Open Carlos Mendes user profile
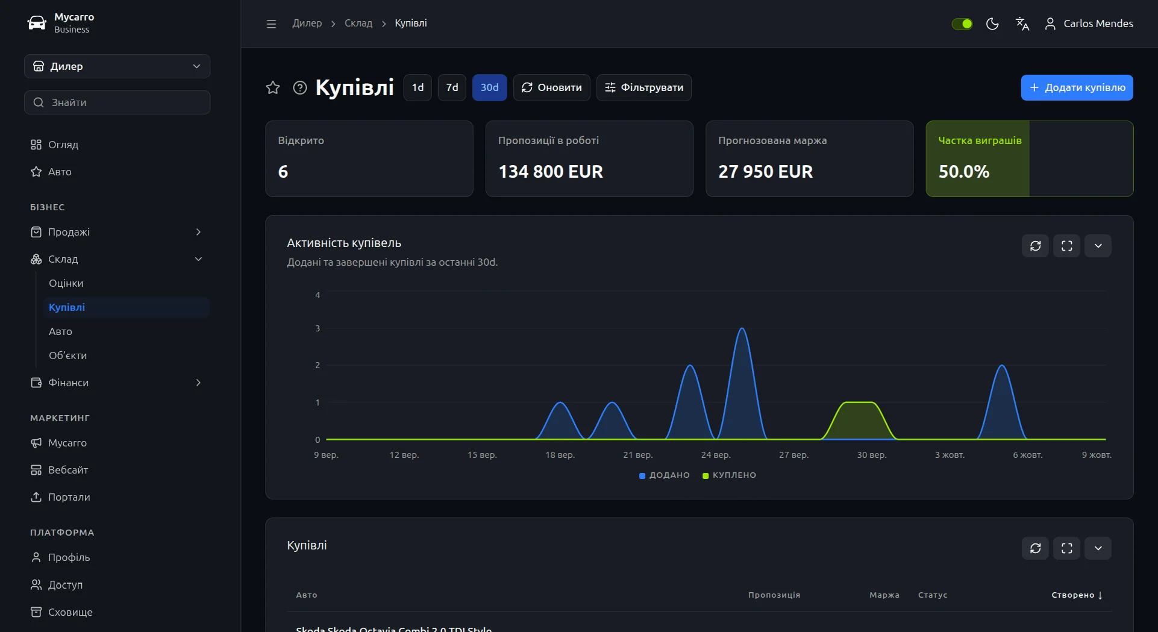 point(1089,23)
